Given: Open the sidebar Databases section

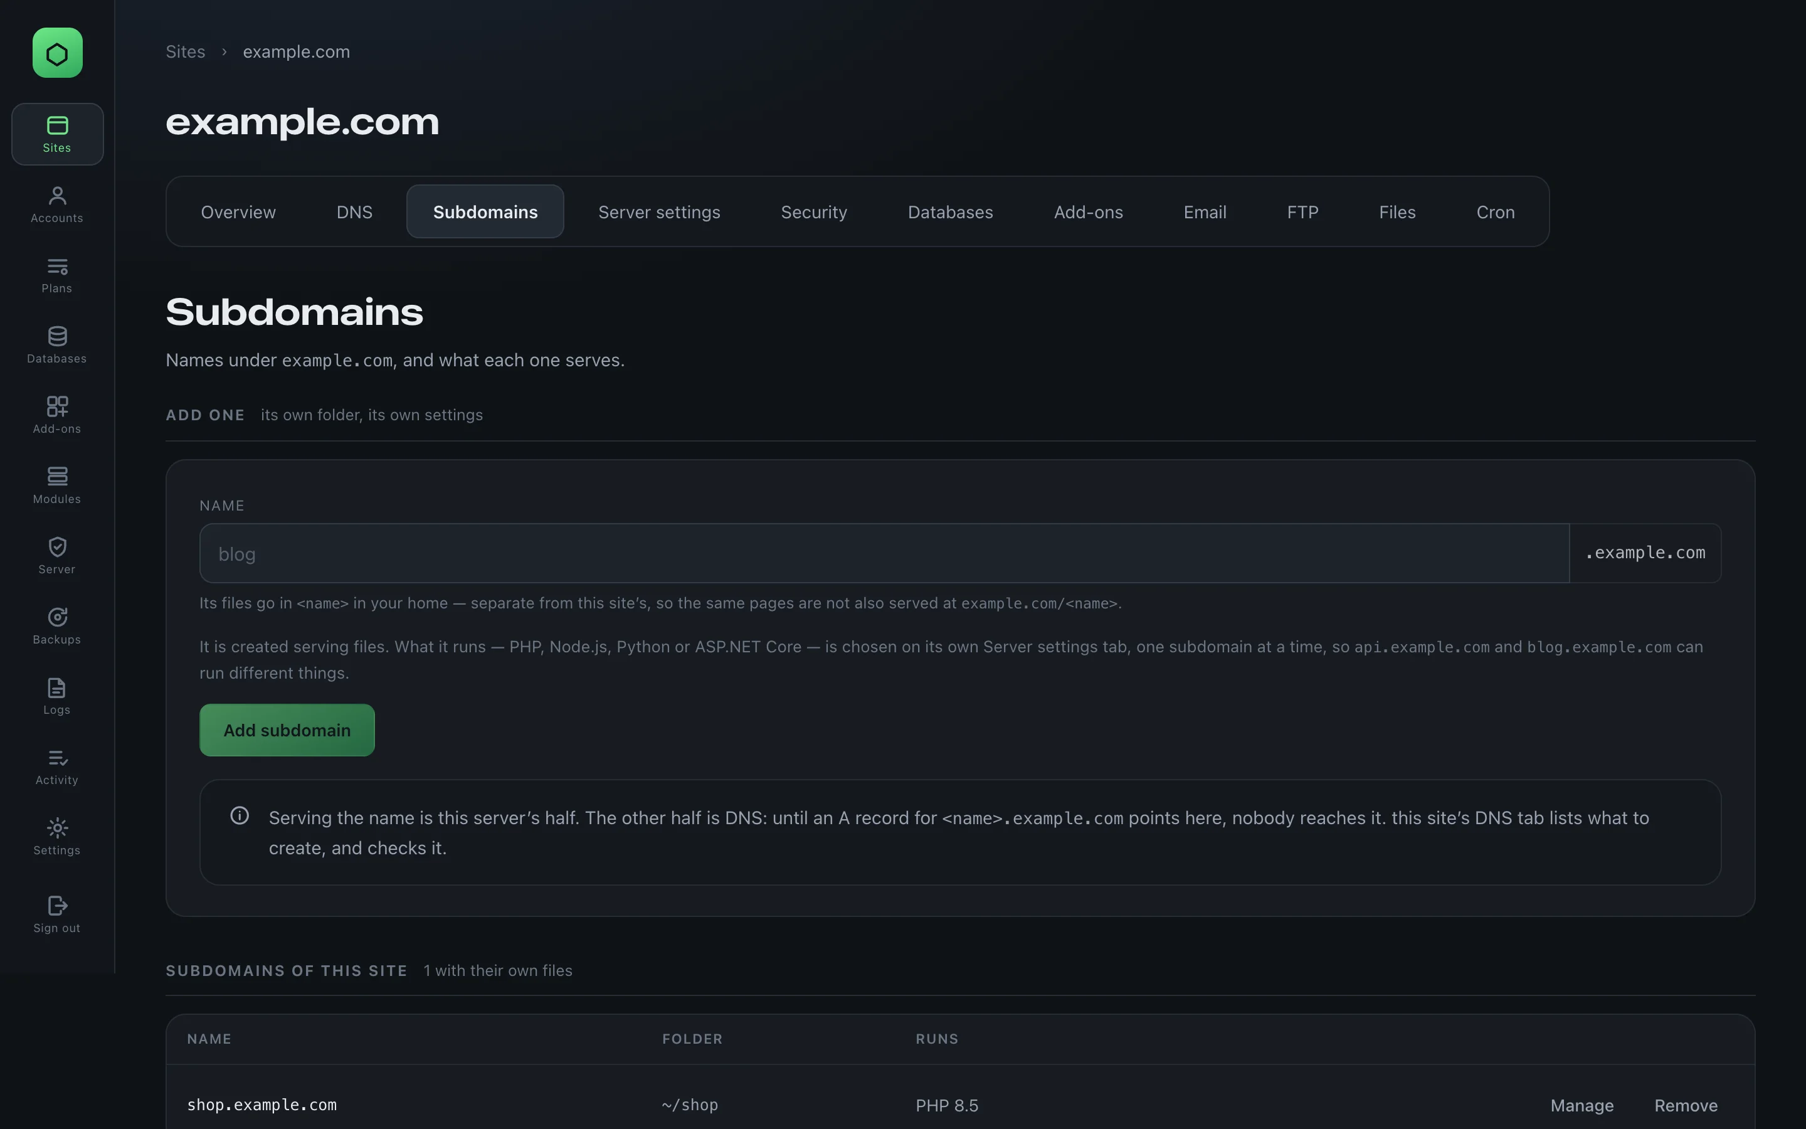Looking at the screenshot, I should pyautogui.click(x=58, y=345).
